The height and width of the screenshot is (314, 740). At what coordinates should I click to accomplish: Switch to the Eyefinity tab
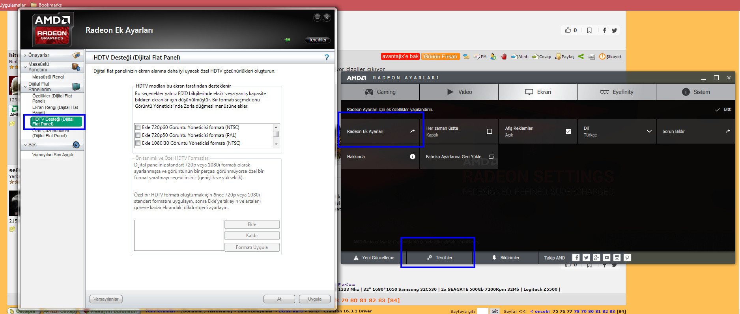(x=617, y=92)
